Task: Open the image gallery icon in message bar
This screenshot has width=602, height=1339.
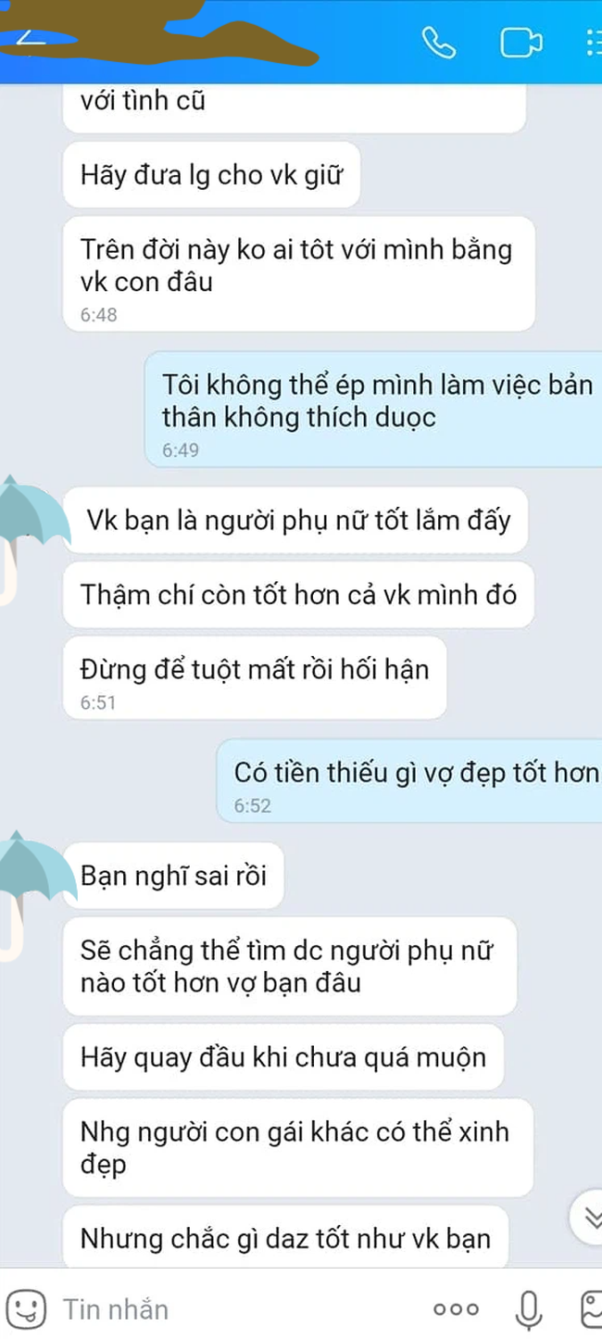Action: click(x=591, y=1308)
